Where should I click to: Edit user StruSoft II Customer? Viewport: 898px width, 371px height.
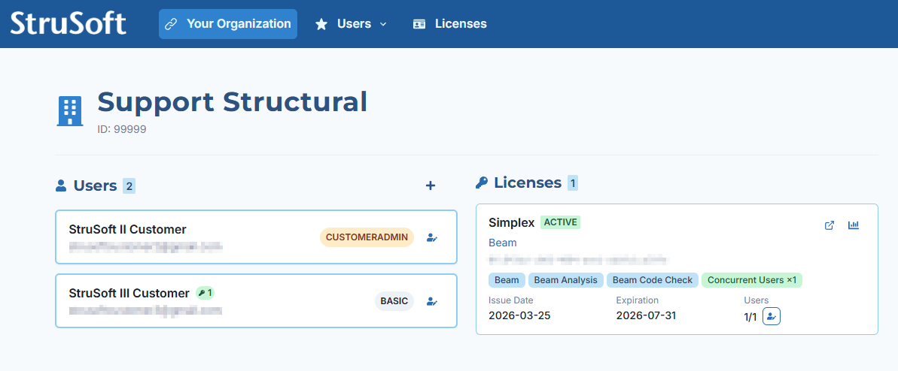coord(432,237)
